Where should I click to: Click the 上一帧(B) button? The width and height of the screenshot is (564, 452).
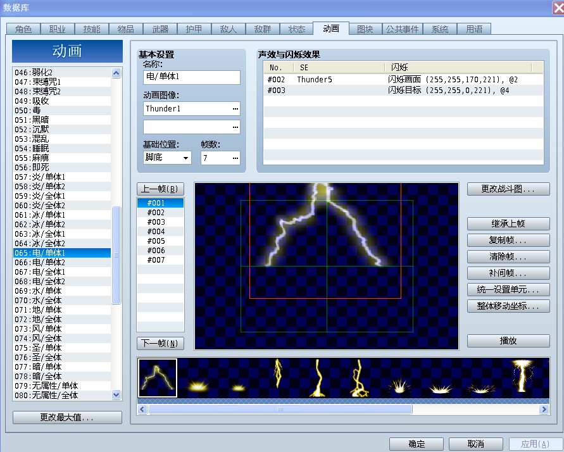(x=160, y=189)
